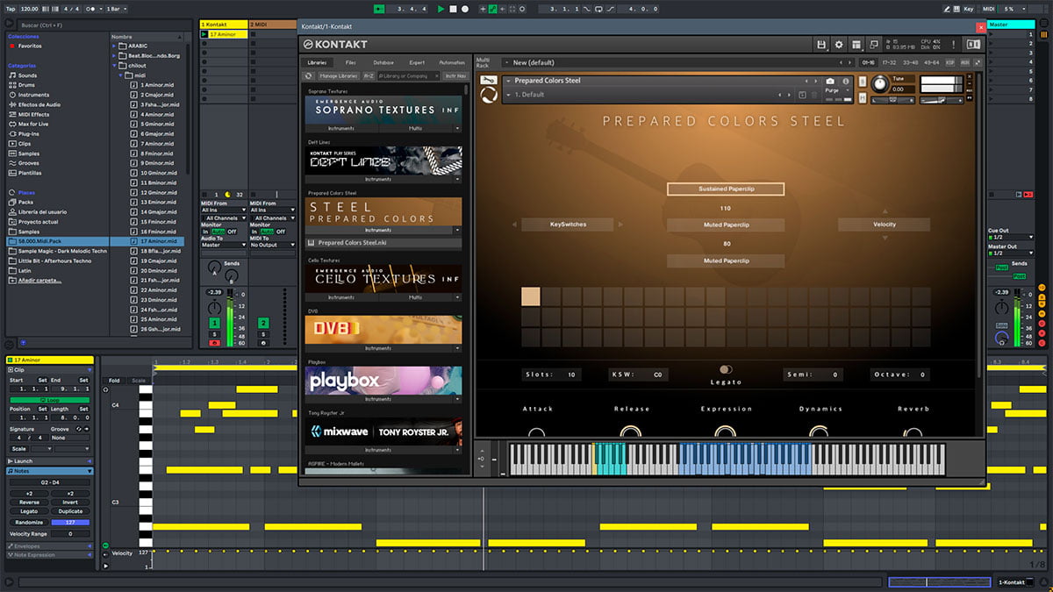The width and height of the screenshot is (1053, 592).
Task: Set Kontakt track monitor to Off
Action: point(232,232)
